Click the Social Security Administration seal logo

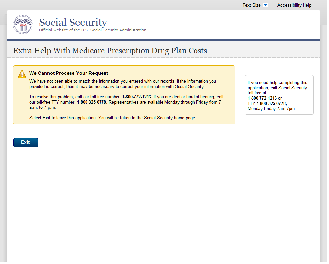[x=23, y=25]
